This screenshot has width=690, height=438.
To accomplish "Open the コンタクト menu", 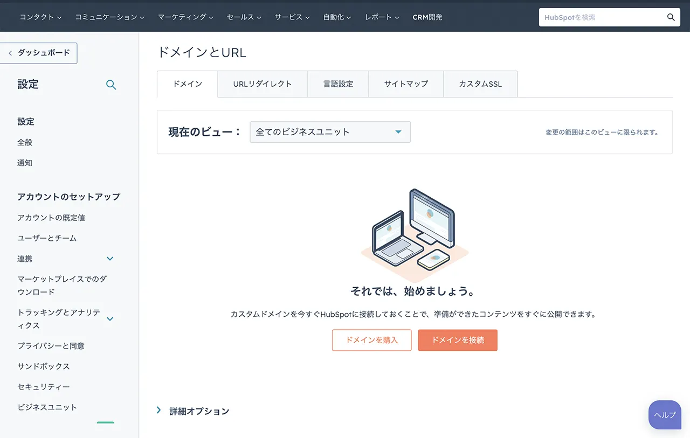I will click(x=40, y=17).
